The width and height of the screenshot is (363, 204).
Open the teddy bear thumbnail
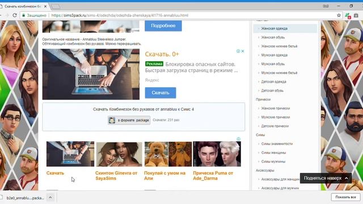pos(168,154)
